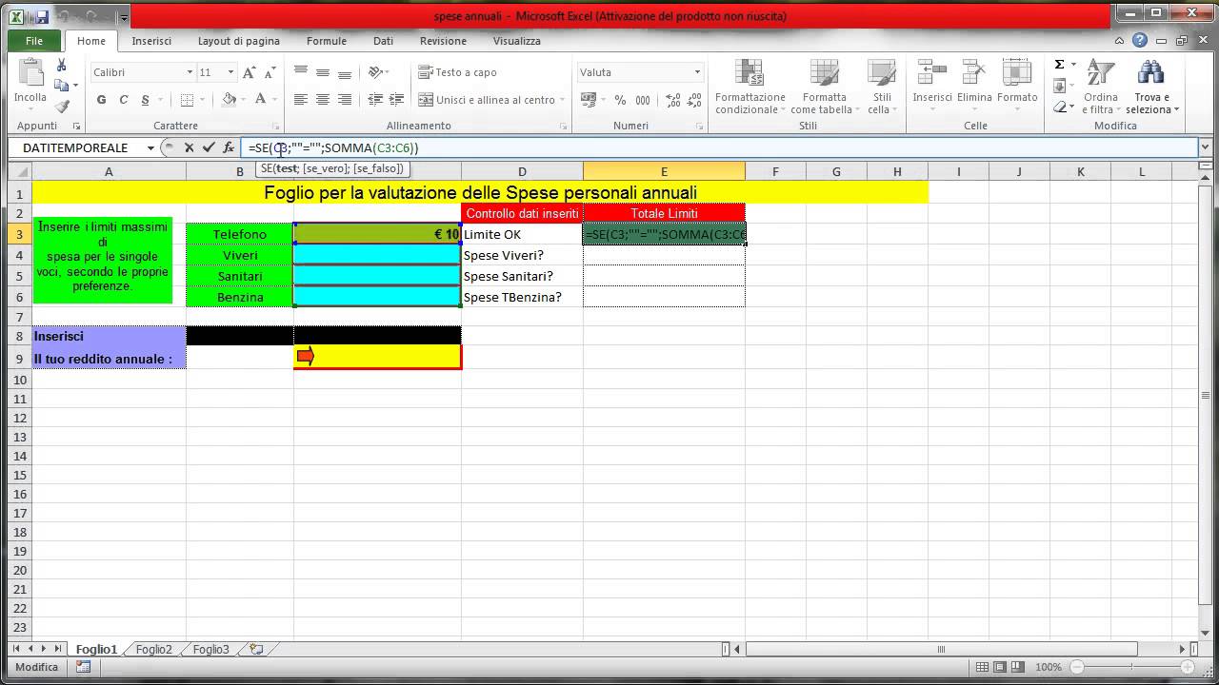Open Formattazione condizionale menu

tap(750, 87)
